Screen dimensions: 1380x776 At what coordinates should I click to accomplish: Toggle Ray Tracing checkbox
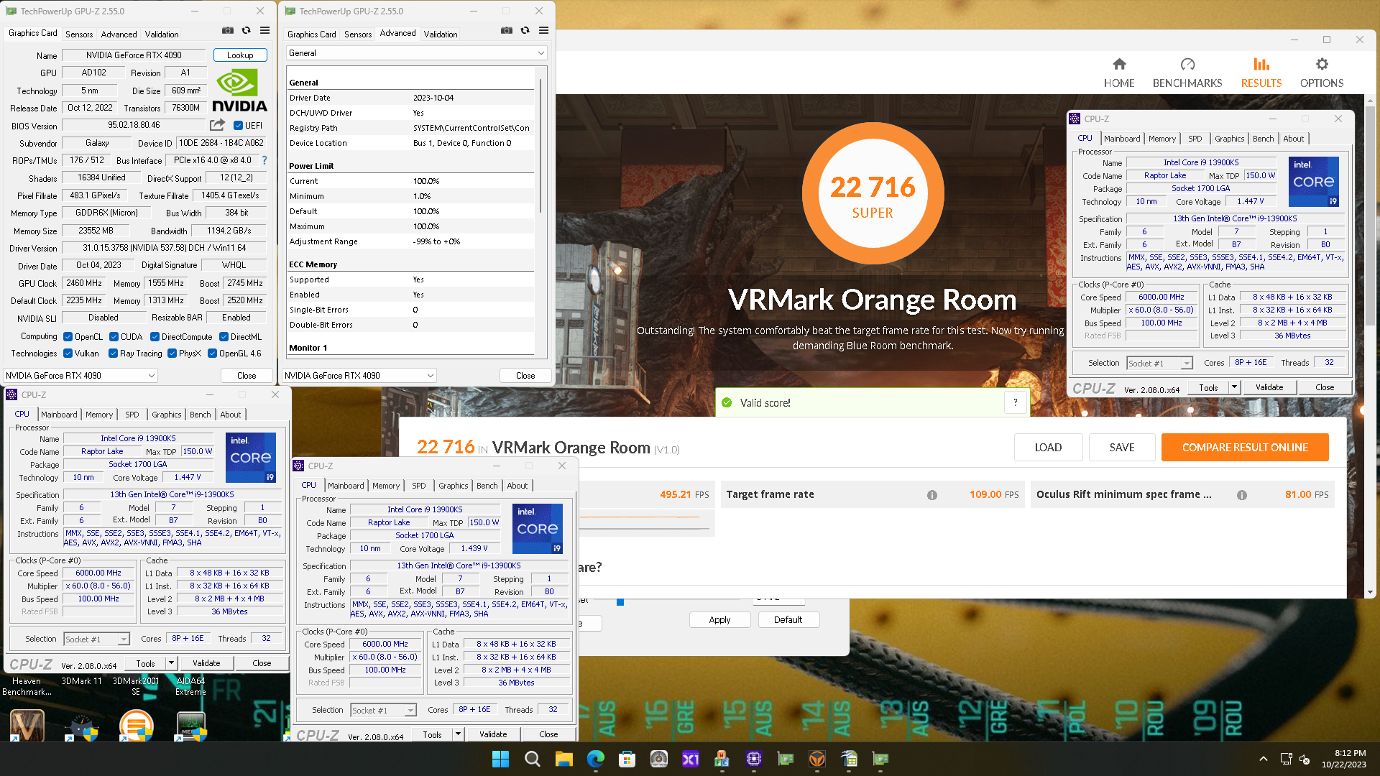click(x=113, y=354)
